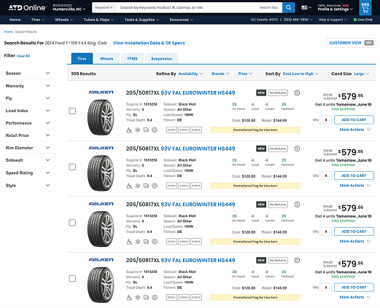Click the truck icon in second result
The width and height of the screenshot is (380, 308).
(146, 186)
